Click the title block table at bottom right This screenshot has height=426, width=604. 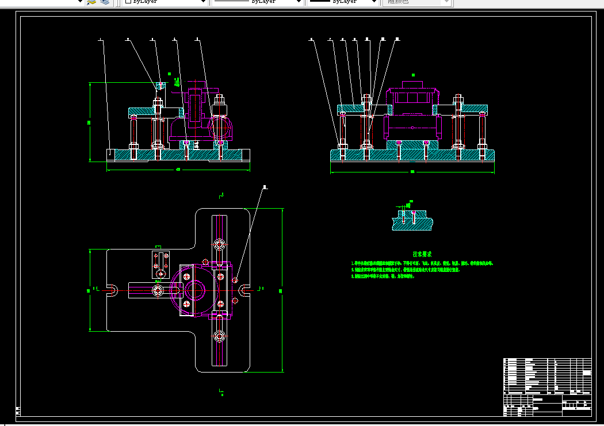tap(548, 387)
